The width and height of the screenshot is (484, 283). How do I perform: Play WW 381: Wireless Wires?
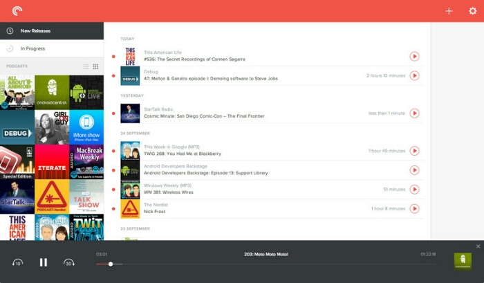[414, 189]
